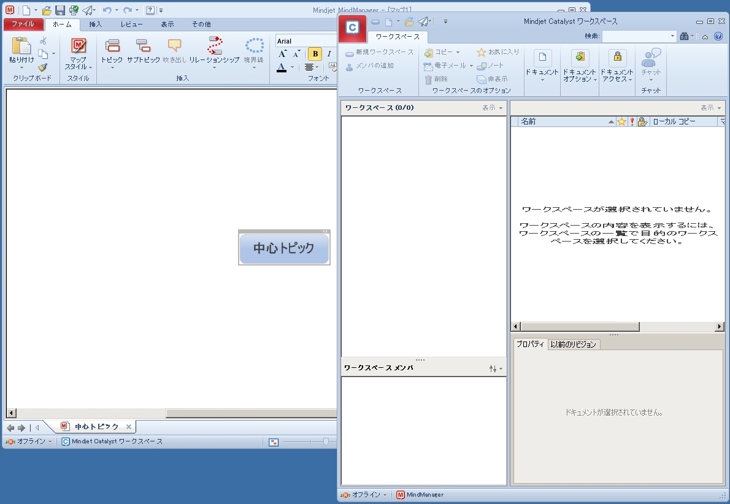Click the red Catalyst application button
This screenshot has width=730, height=504.
(x=353, y=29)
